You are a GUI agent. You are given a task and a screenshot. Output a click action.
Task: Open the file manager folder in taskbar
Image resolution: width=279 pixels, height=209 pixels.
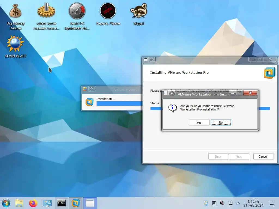click(x=19, y=203)
